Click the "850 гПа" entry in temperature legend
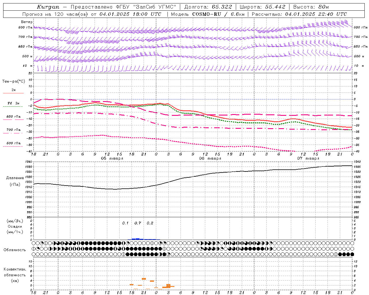The width and height of the screenshot is (369, 295). tap(14, 117)
